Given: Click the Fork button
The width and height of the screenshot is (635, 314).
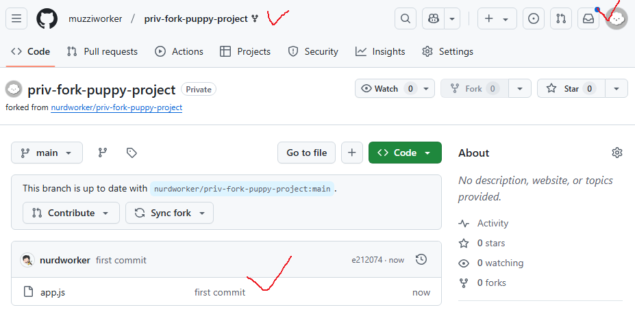Looking at the screenshot, I should 474,89.
